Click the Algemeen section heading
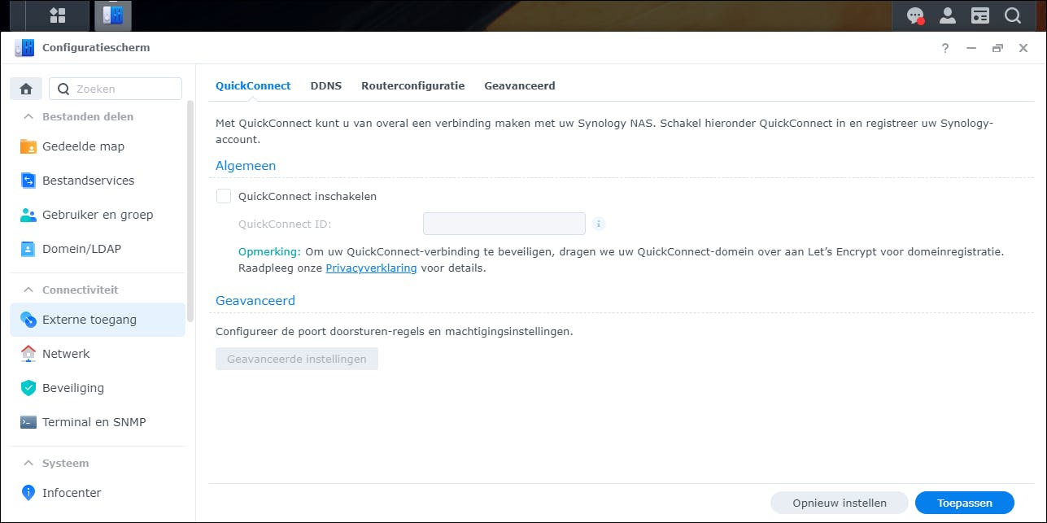 246,165
